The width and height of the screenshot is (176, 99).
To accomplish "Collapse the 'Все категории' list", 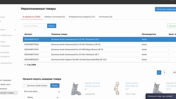I will click(x=59, y=92).
